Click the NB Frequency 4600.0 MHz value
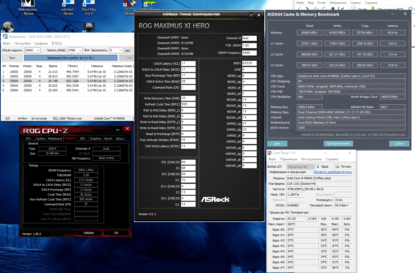The image size is (415, 273). (x=106, y=158)
